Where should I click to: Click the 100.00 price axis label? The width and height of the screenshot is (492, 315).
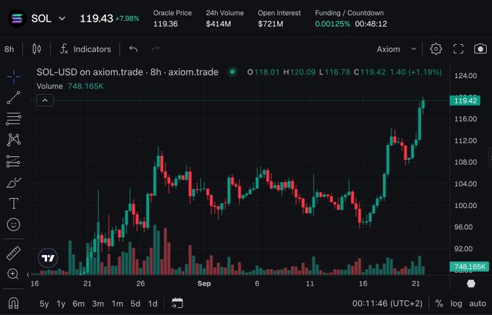pos(466,205)
